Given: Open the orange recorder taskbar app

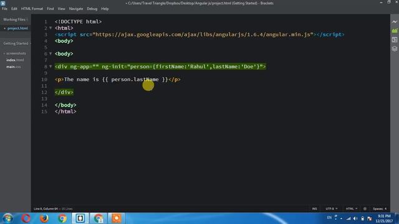Looking at the screenshot, I should point(117,218).
